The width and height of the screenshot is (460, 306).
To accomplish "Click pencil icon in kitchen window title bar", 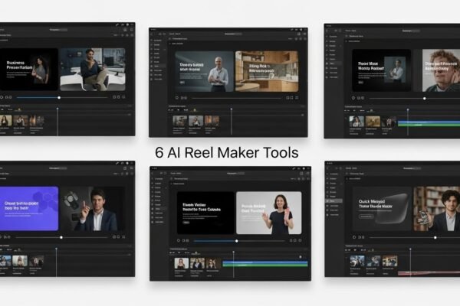I will point(292,30).
